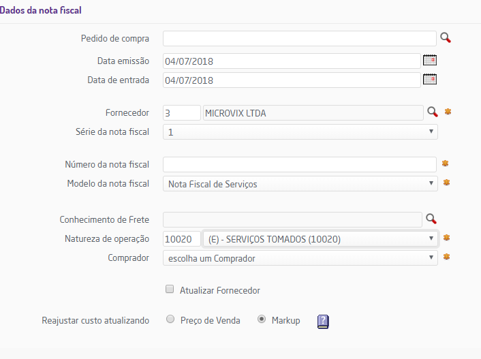Click the Natureza de operação code 10020 field

(x=182, y=238)
